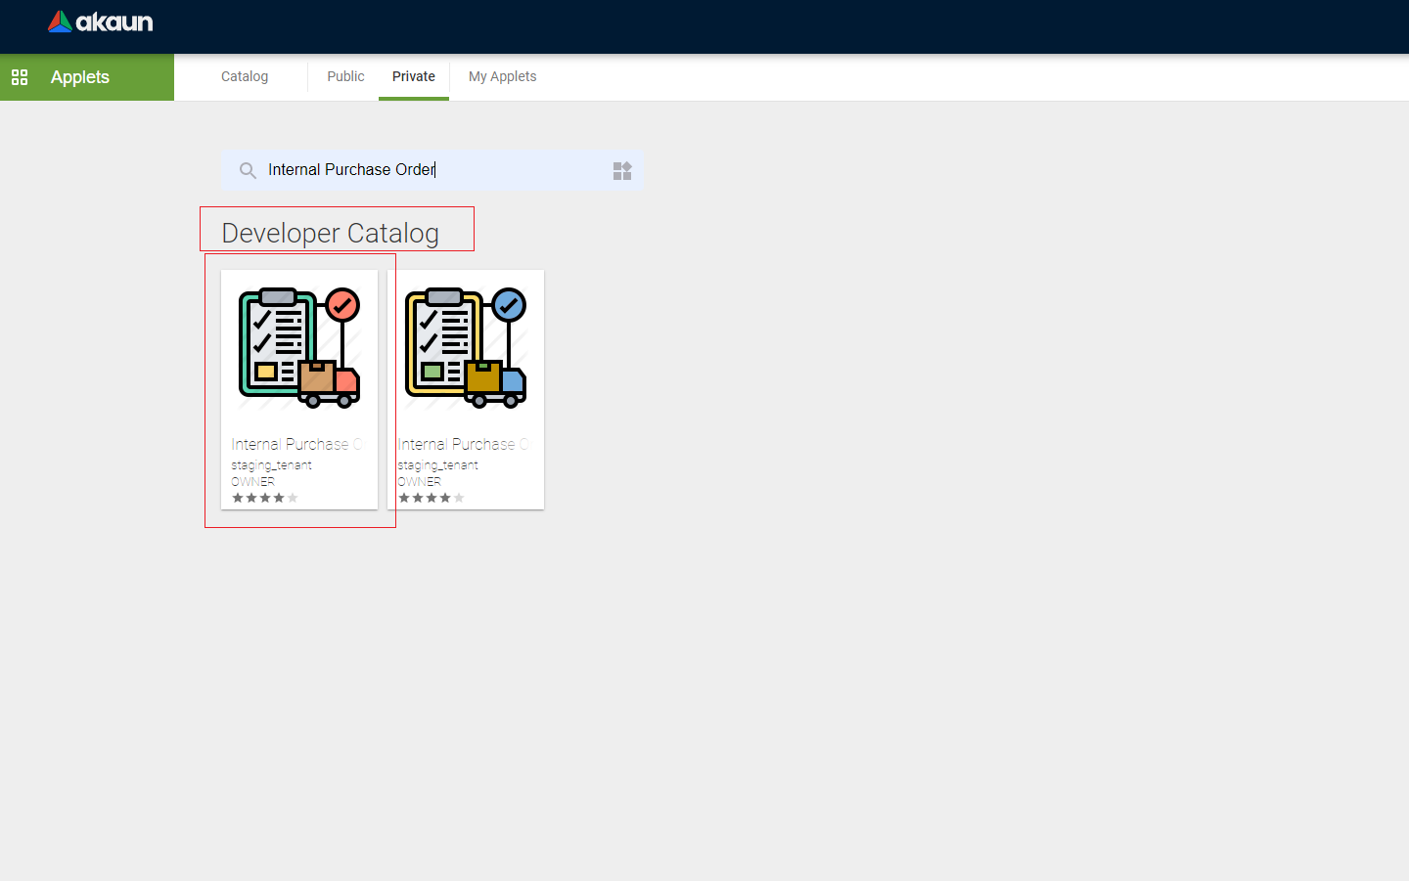Click the search magnifier icon

249,170
